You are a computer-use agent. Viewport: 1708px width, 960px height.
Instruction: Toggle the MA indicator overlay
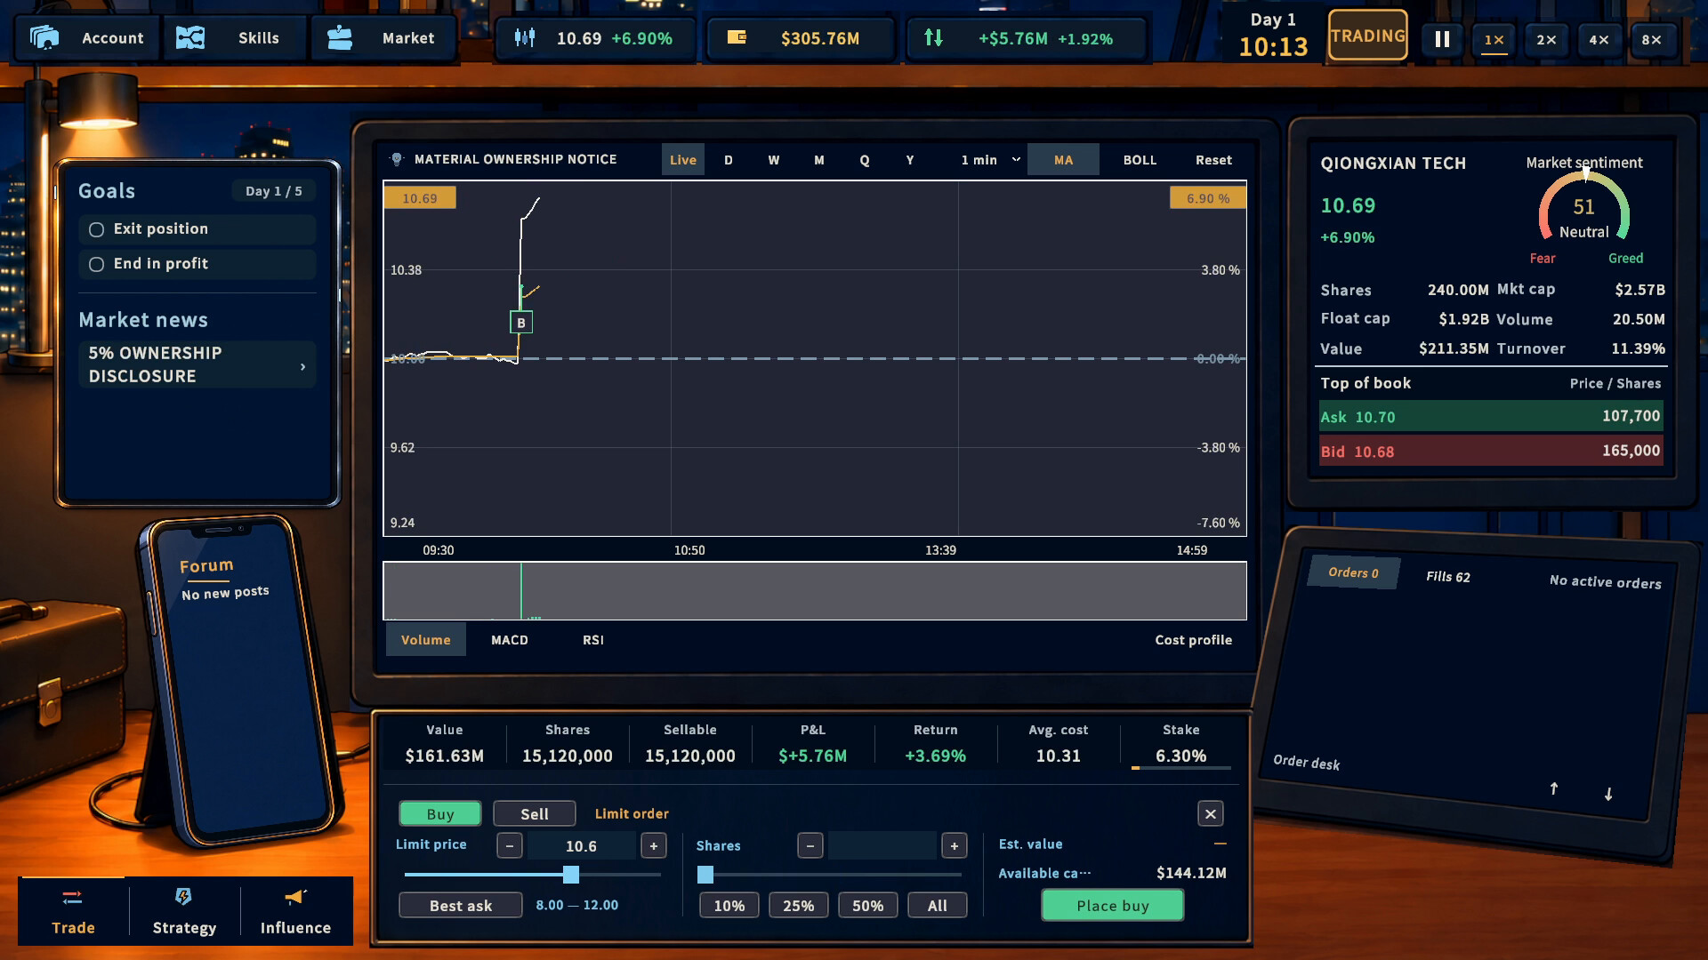(x=1063, y=160)
